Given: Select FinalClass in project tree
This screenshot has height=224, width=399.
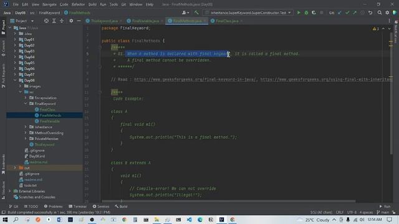Looking at the screenshot, I should click(47, 110).
